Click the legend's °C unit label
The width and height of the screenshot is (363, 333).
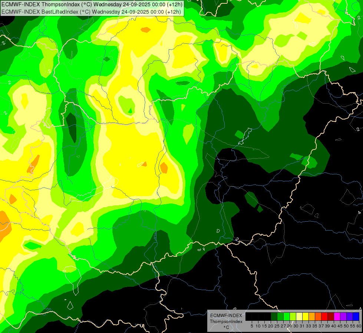[x=227, y=327]
